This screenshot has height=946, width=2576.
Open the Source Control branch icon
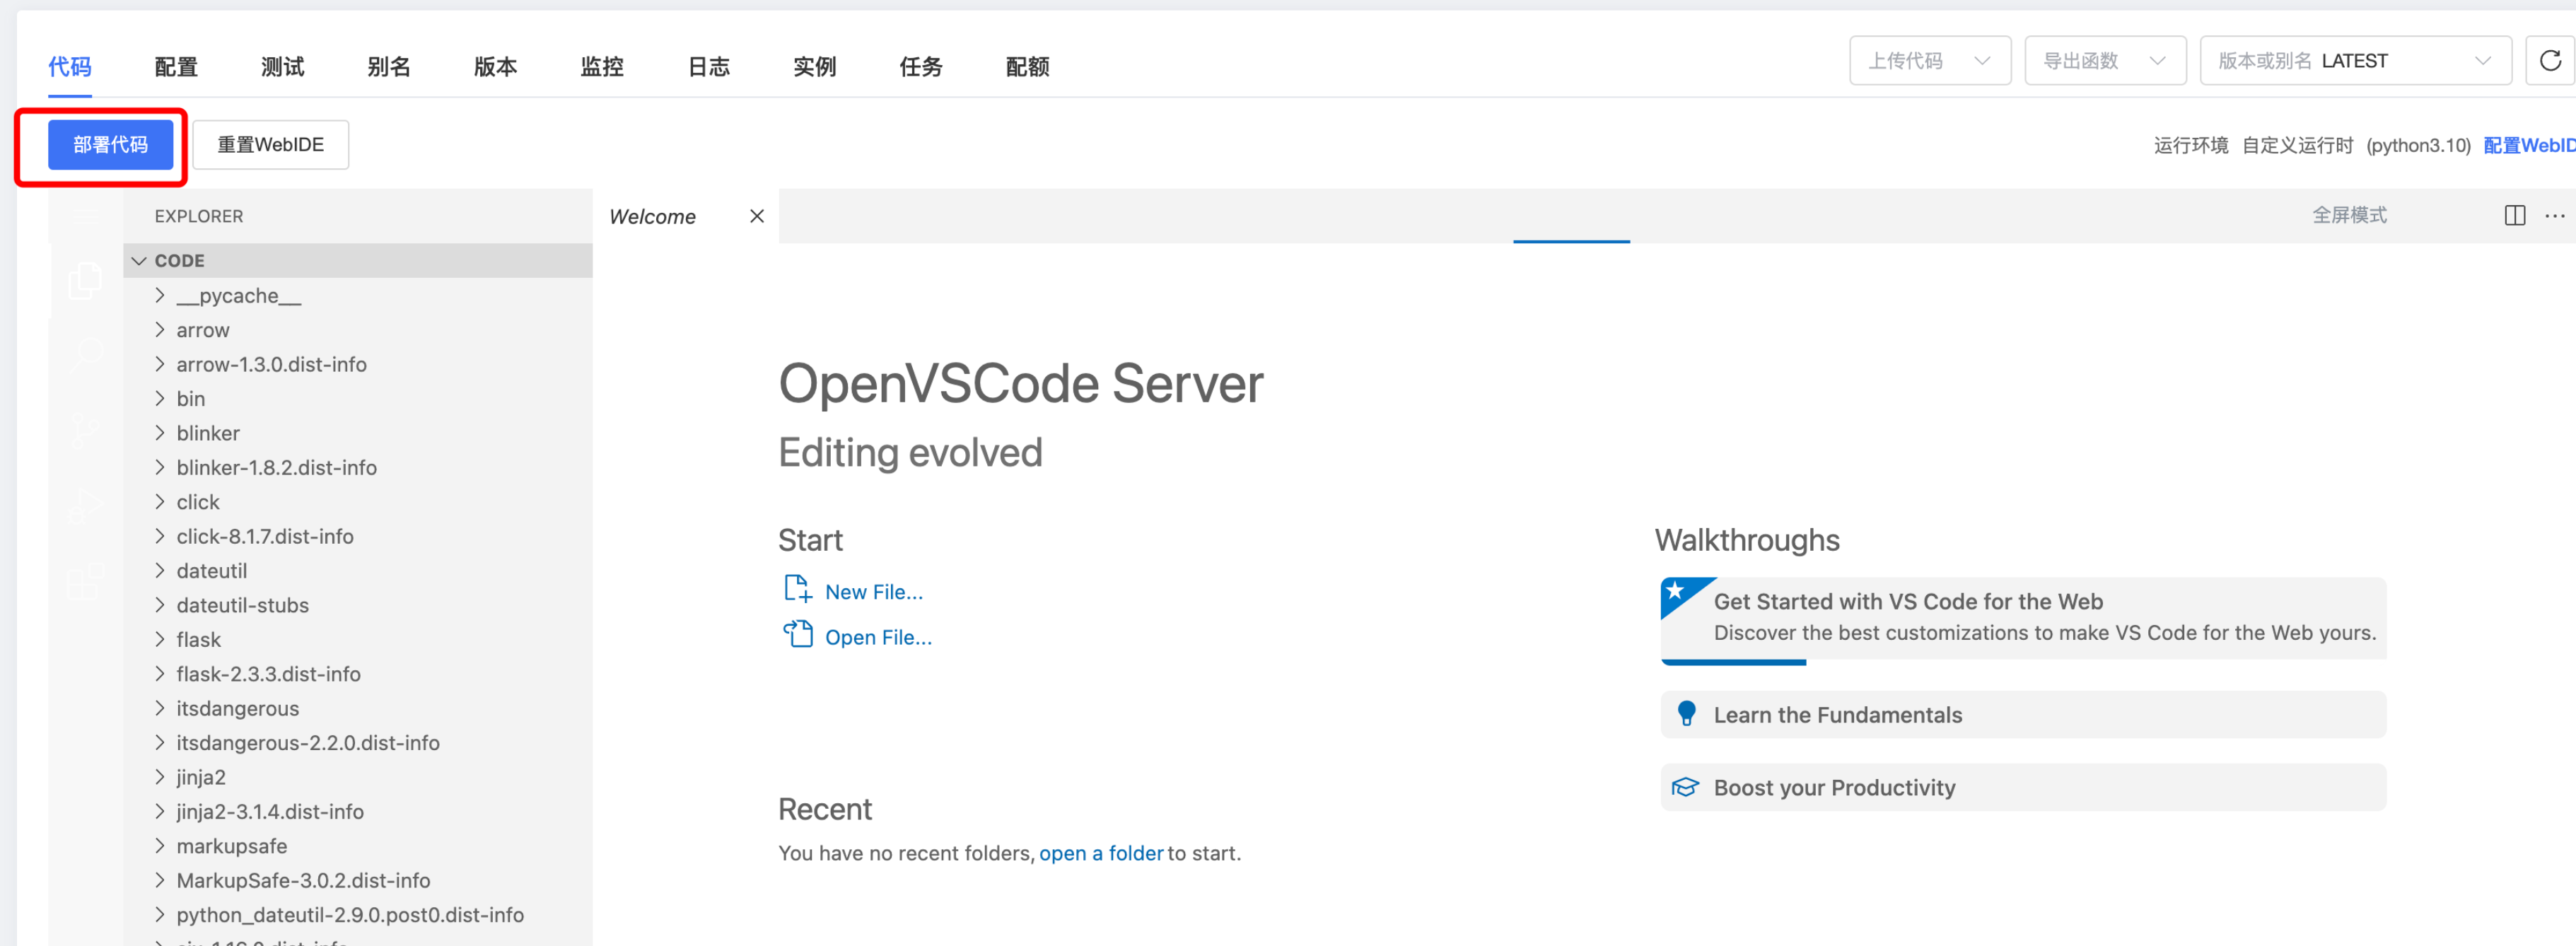[85, 430]
